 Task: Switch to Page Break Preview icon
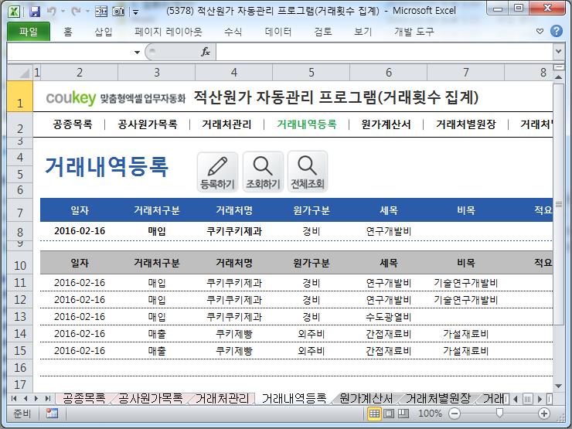pos(403,414)
